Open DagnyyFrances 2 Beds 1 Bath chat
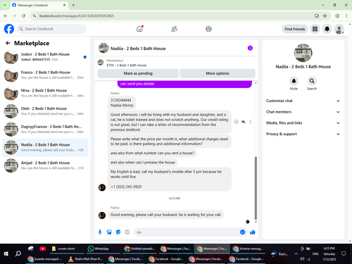This screenshot has height=264, width=352. pyautogui.click(x=45, y=129)
